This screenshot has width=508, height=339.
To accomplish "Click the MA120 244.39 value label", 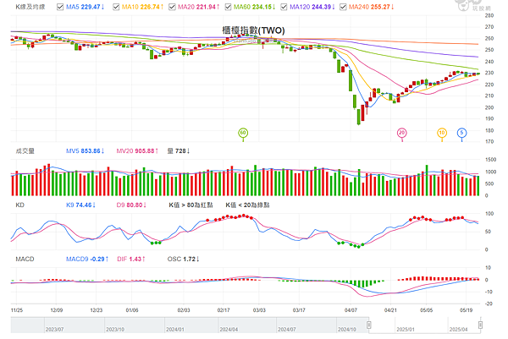I will tap(312, 7).
